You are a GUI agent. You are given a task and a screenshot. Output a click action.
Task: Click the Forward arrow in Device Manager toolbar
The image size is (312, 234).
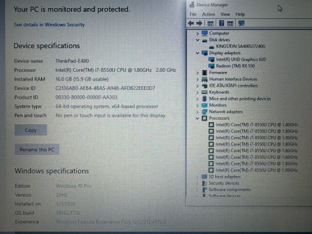[x=199, y=23]
